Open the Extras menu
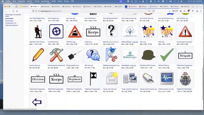Viewport: 204px width, 115px height. (60, 1)
